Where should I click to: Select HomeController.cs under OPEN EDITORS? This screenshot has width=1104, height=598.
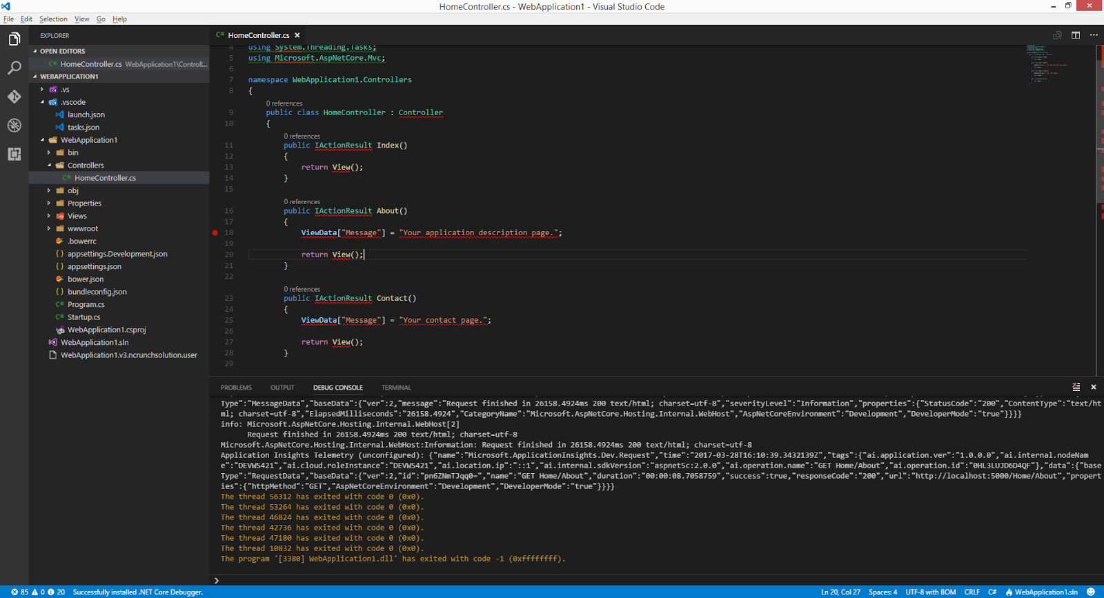119,64
